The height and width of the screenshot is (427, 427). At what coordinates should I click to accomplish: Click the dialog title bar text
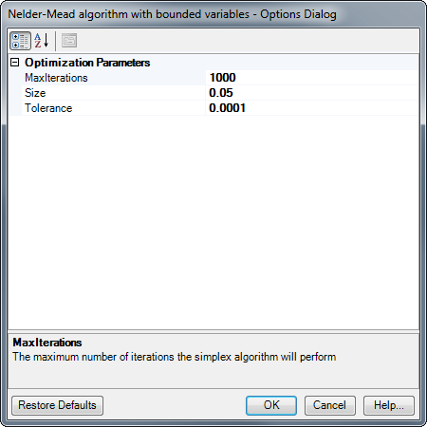[172, 14]
